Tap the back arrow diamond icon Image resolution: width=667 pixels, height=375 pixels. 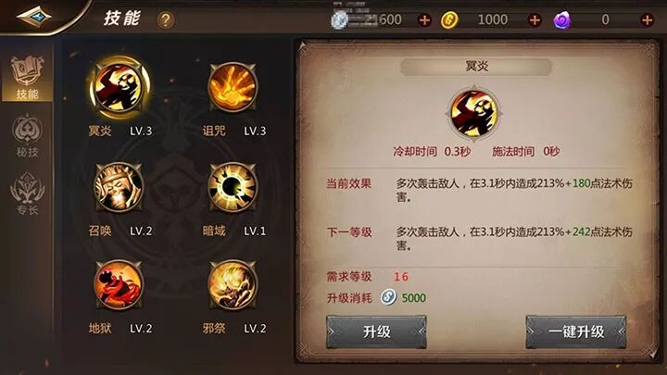(x=34, y=17)
